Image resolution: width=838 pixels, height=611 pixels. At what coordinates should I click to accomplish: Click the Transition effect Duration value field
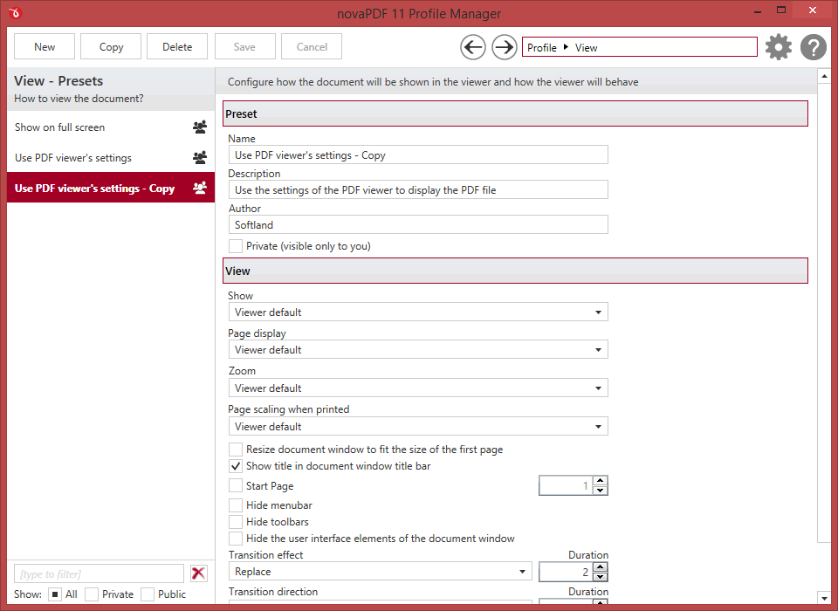566,572
